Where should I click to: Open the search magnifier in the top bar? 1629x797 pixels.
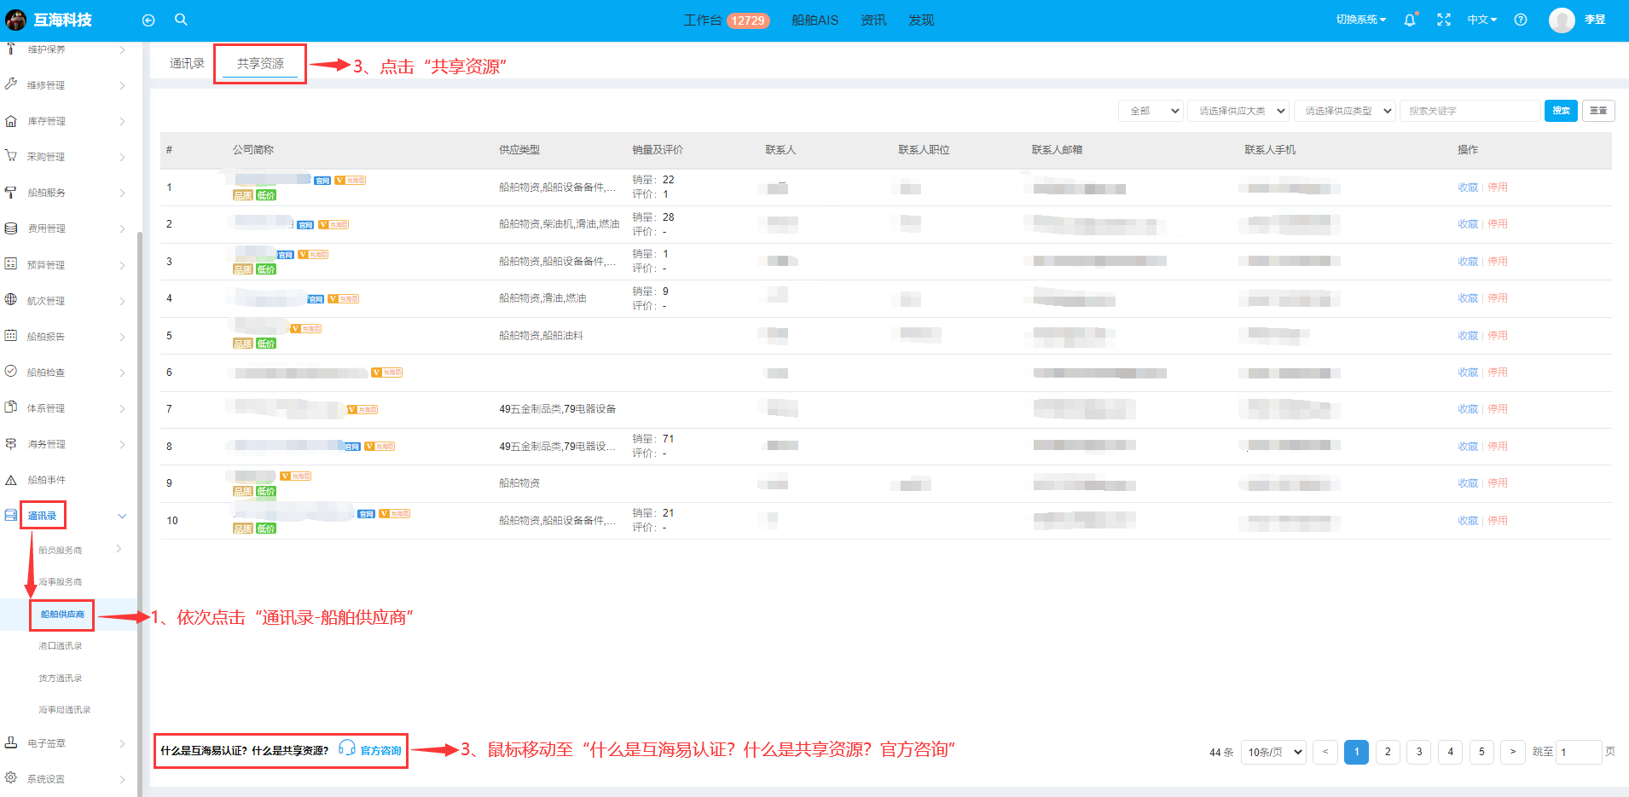click(181, 20)
